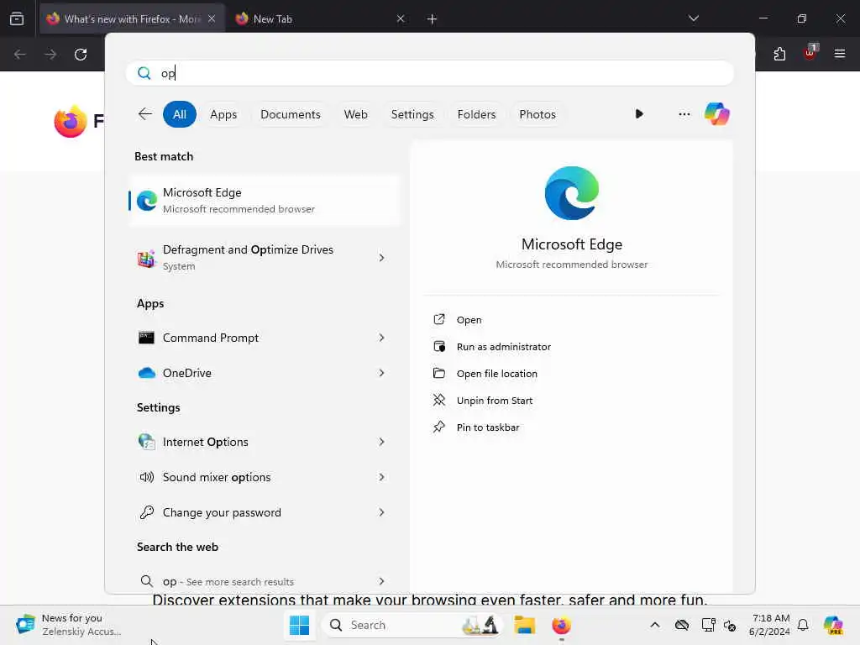860x645 pixels.
Task: Click the network status tray icon
Action: (708, 625)
